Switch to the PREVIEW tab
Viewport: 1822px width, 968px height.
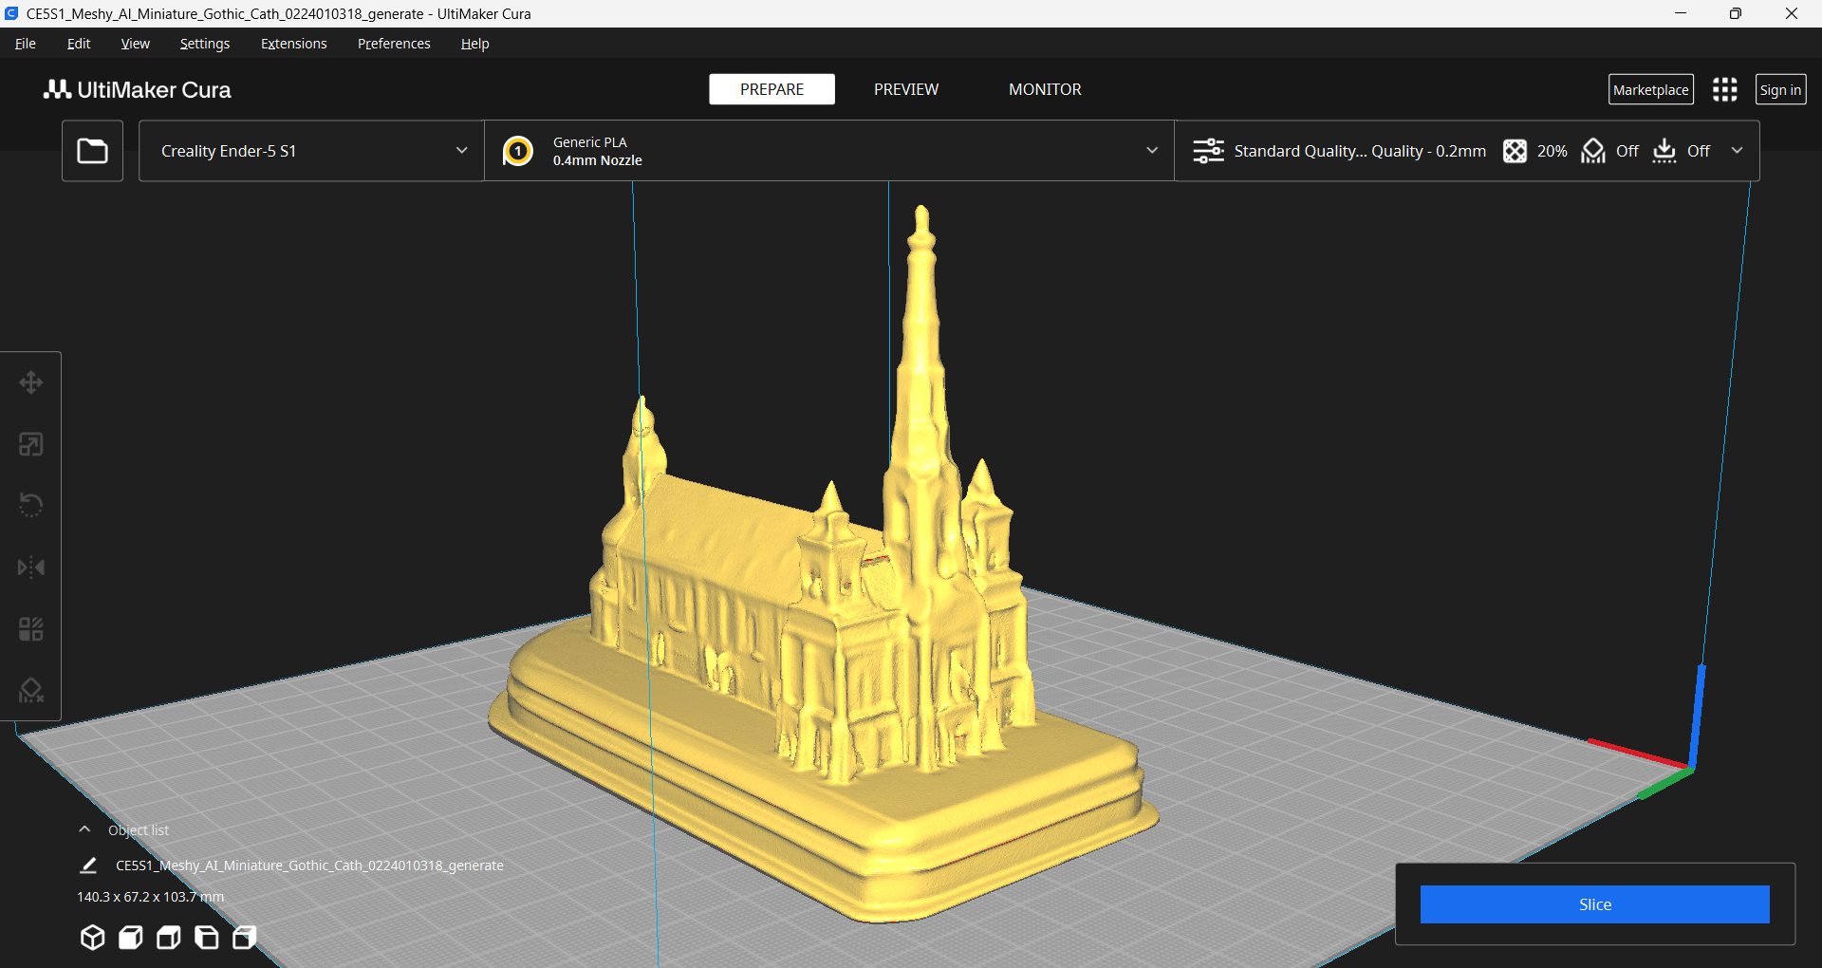(x=905, y=89)
